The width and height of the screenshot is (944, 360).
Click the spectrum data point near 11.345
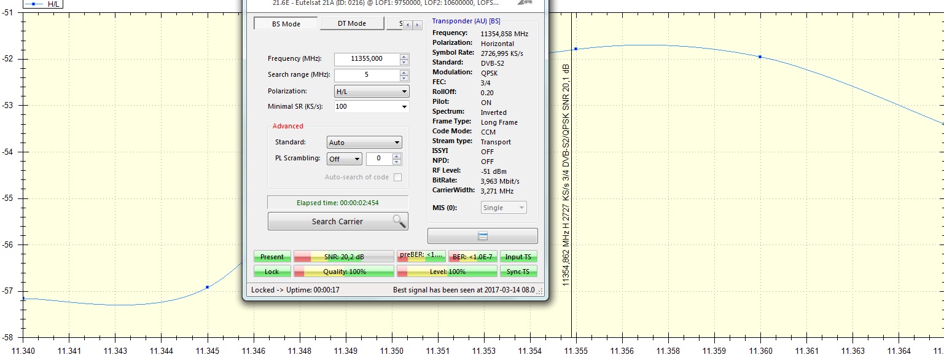pos(208,287)
